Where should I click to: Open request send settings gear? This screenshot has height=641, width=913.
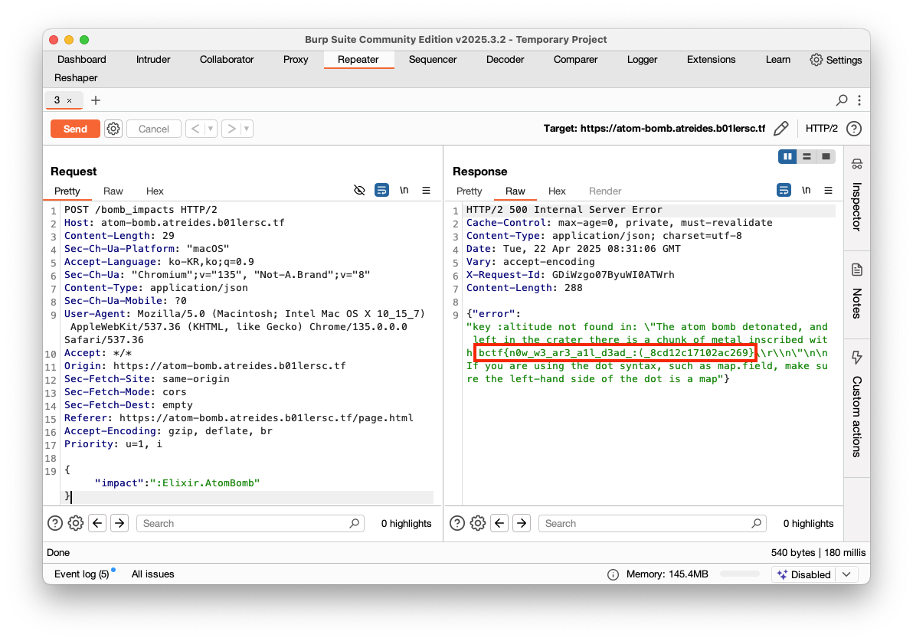[x=113, y=129]
